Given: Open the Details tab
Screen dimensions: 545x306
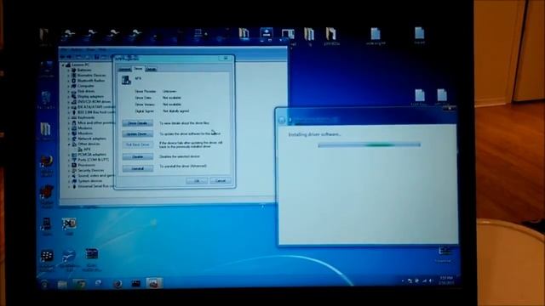Looking at the screenshot, I should point(151,70).
